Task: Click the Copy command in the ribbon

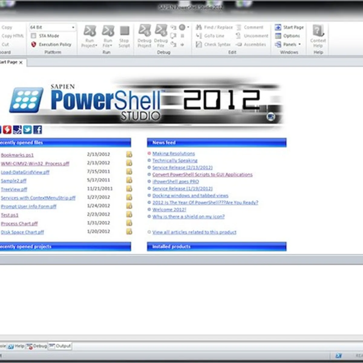Action: click(7, 27)
